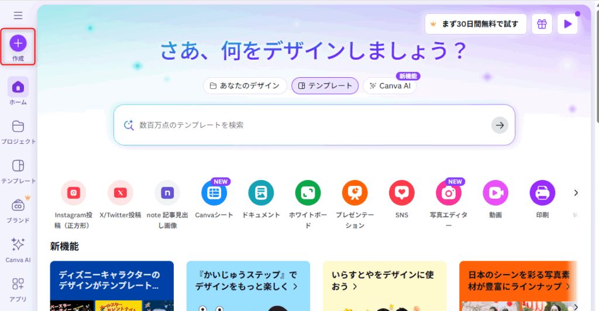This screenshot has height=311, width=599.
Task: Select Instagram投稿（正方形） design type
Action: 73,205
